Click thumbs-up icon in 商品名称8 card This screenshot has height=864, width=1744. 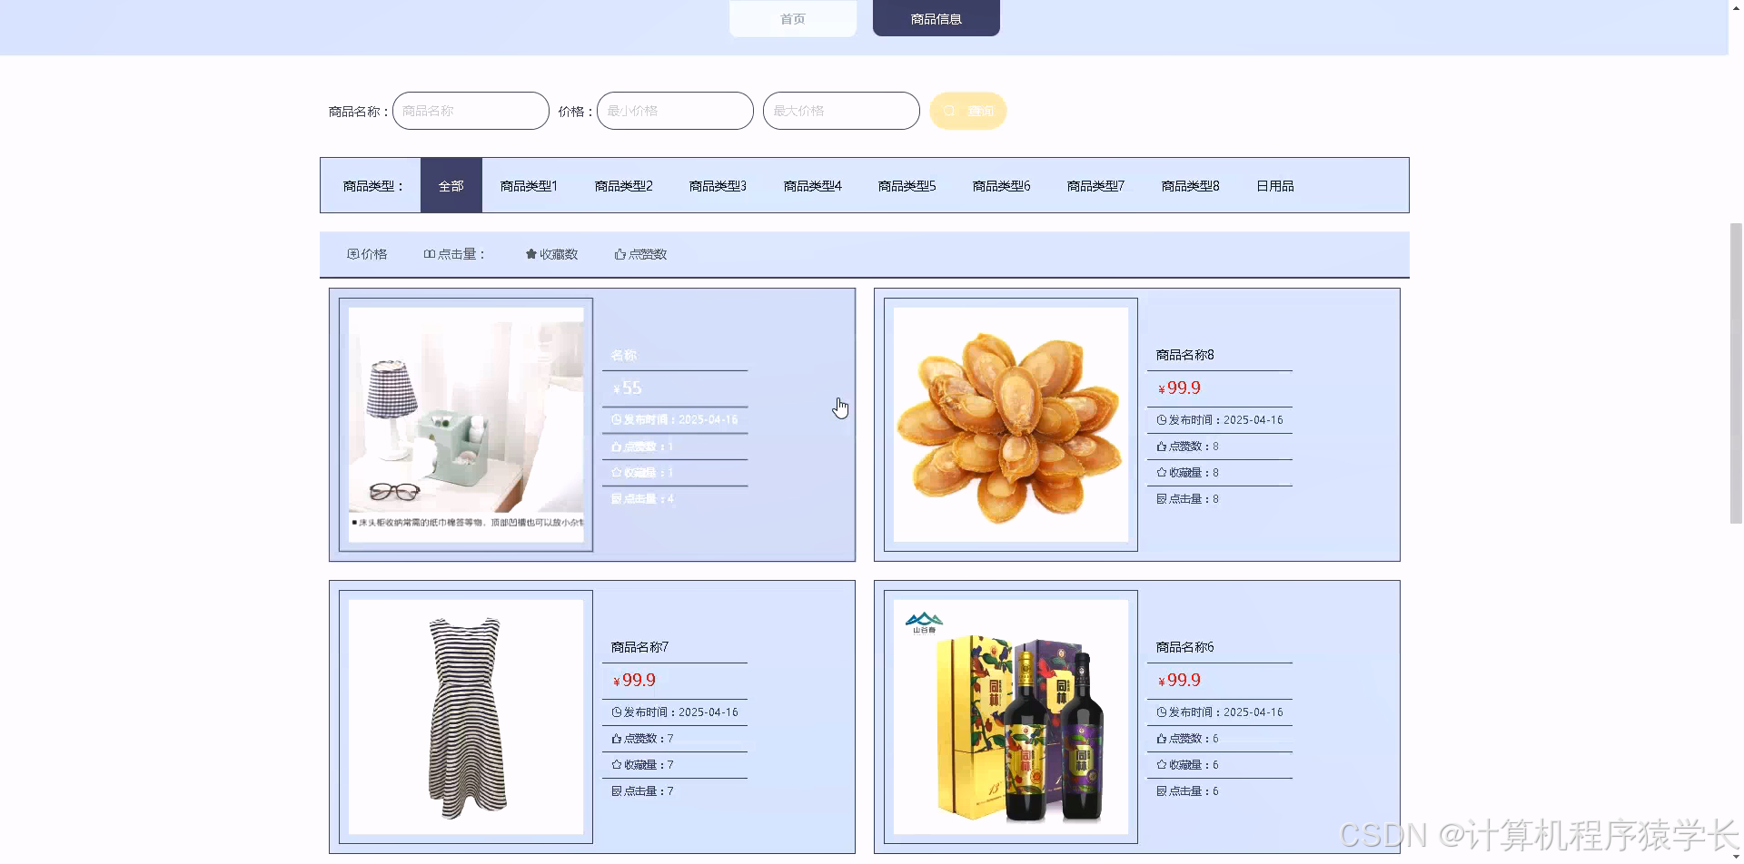[1161, 447]
